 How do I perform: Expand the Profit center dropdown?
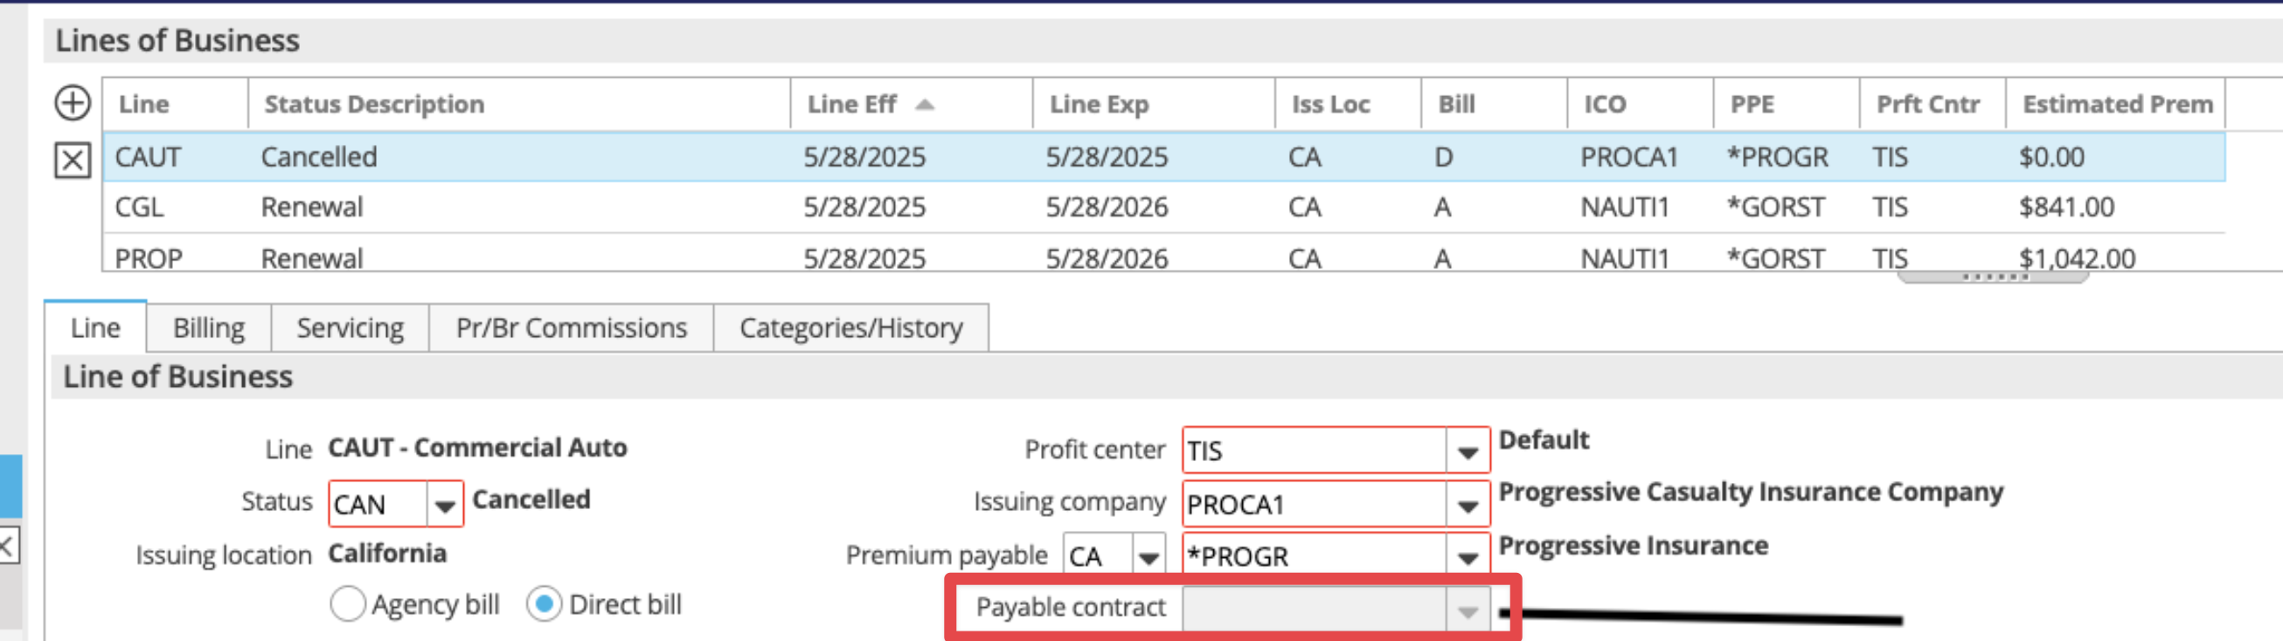1467,451
